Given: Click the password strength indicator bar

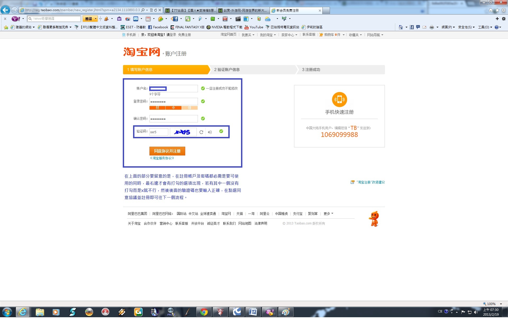Looking at the screenshot, I should pyautogui.click(x=173, y=108).
